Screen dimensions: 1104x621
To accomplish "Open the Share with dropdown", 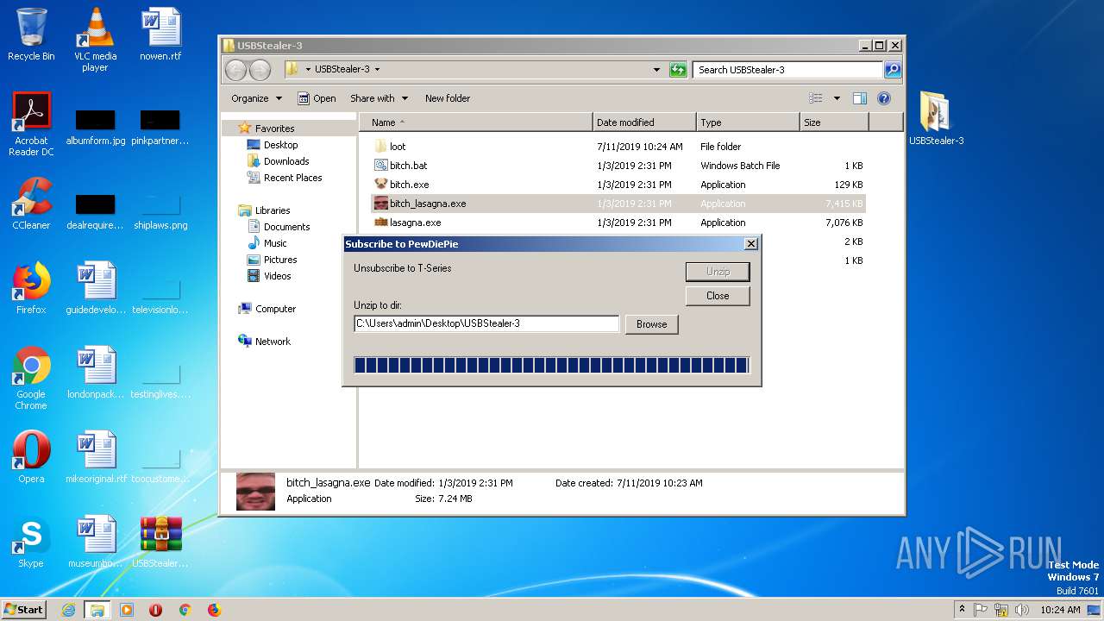I will (379, 98).
